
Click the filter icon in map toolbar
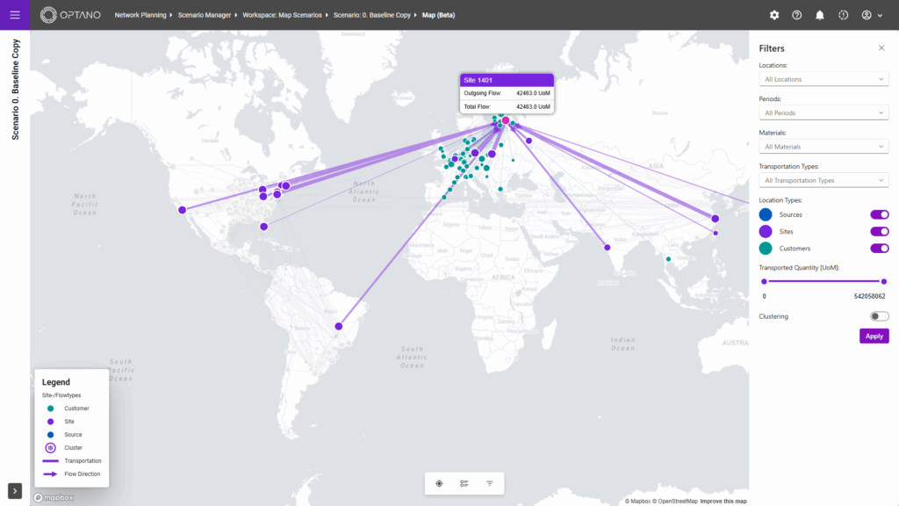click(490, 483)
